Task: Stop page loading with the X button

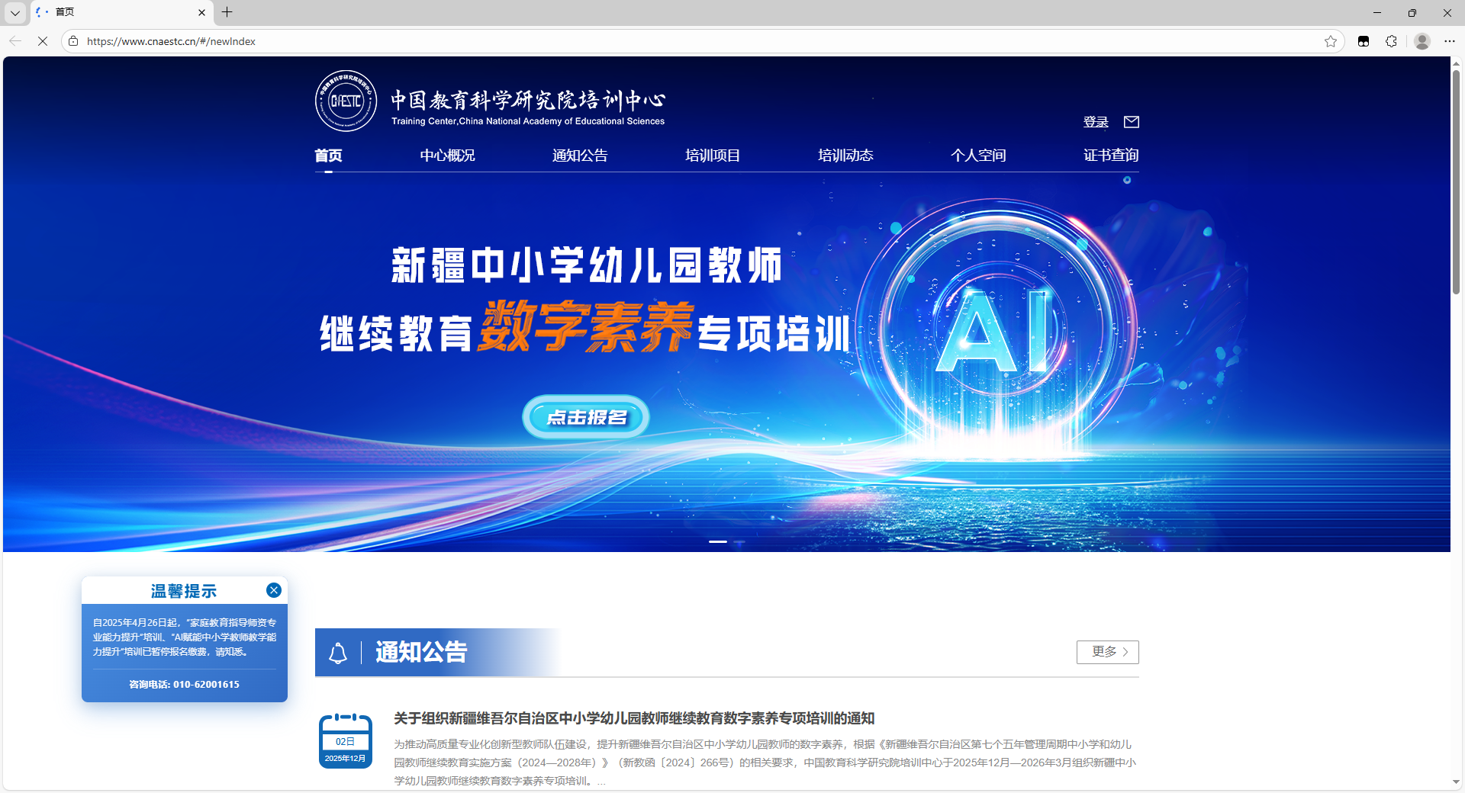Action: [x=43, y=41]
